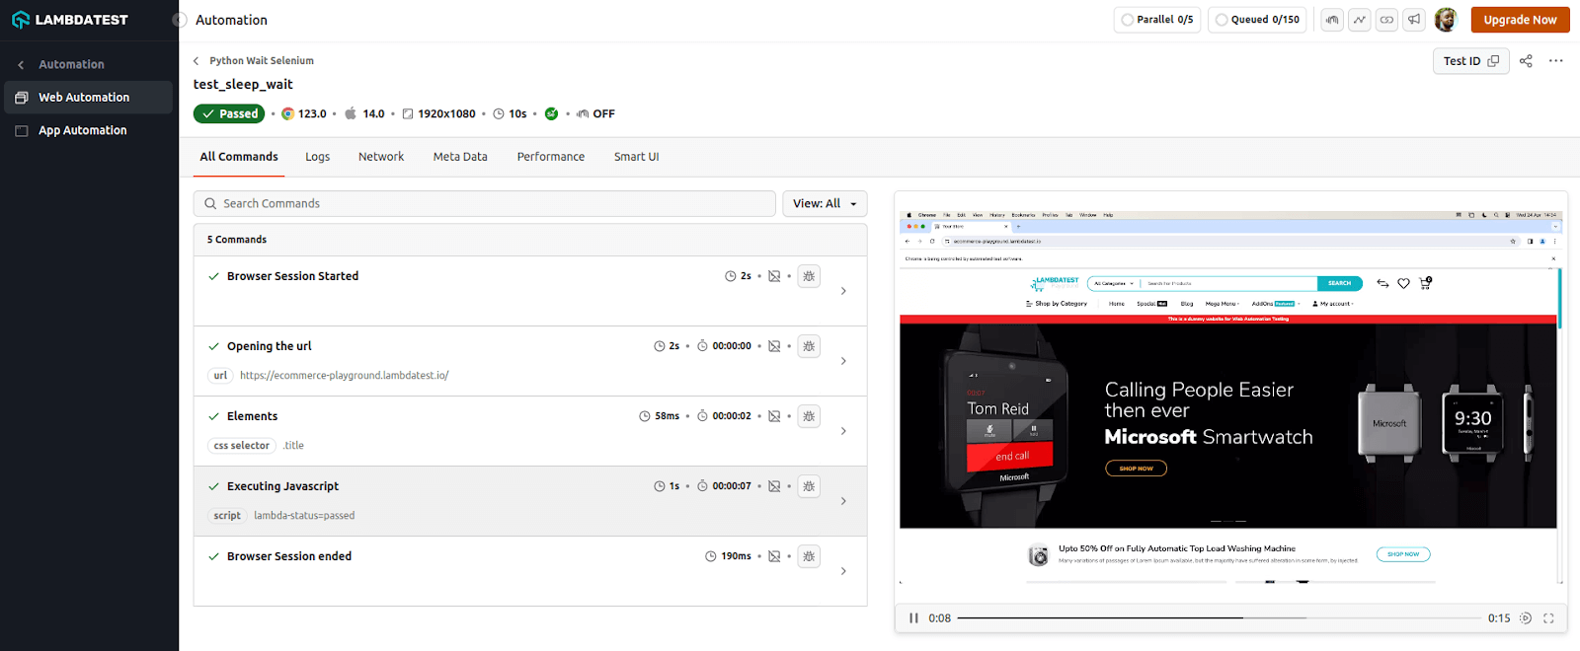Click the Chrome browser version icon

[287, 113]
